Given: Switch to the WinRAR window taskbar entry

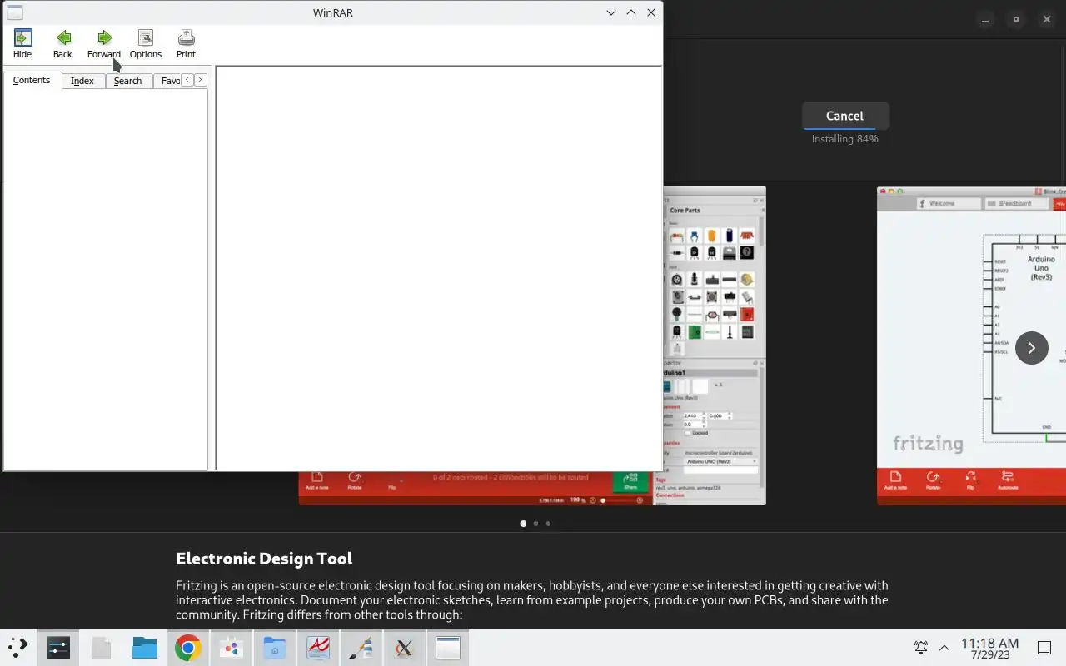Looking at the screenshot, I should click(448, 648).
